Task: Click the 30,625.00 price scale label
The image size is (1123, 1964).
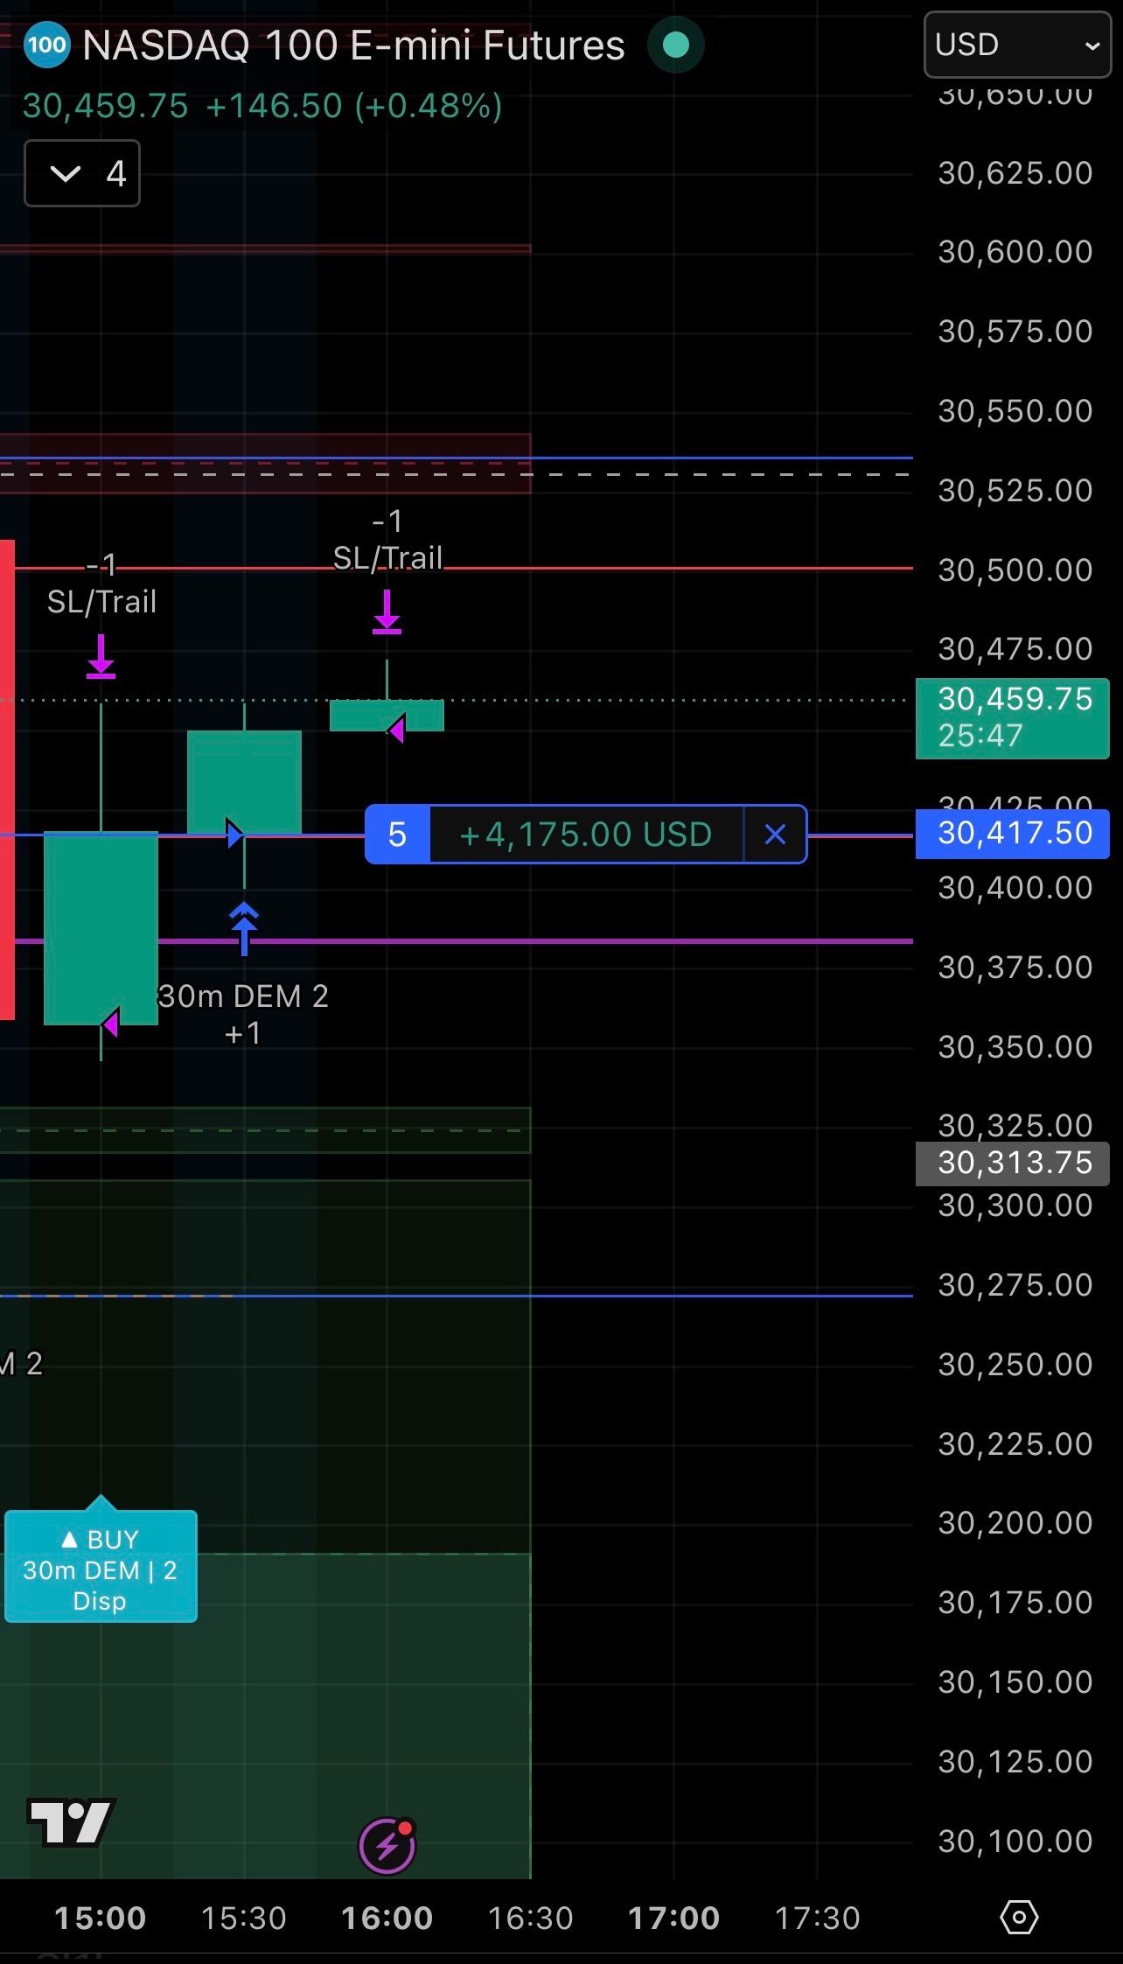Action: [x=1015, y=173]
